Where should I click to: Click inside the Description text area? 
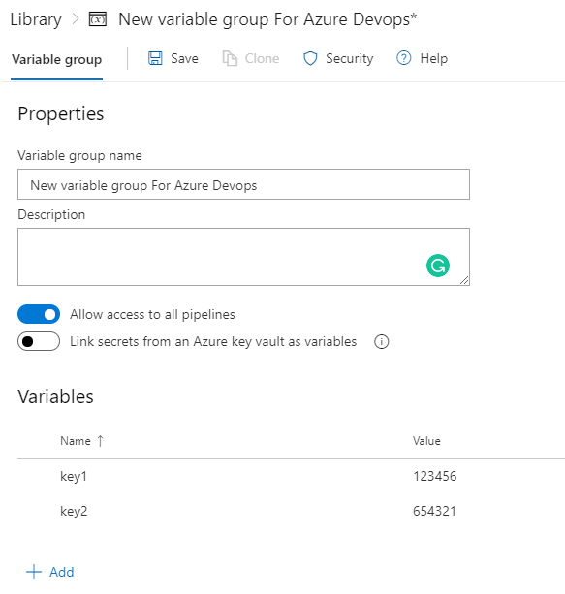point(243,257)
